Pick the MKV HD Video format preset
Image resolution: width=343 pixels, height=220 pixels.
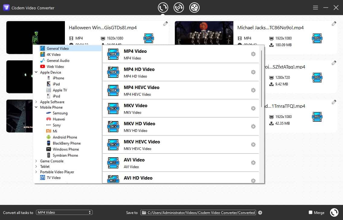pyautogui.click(x=181, y=126)
